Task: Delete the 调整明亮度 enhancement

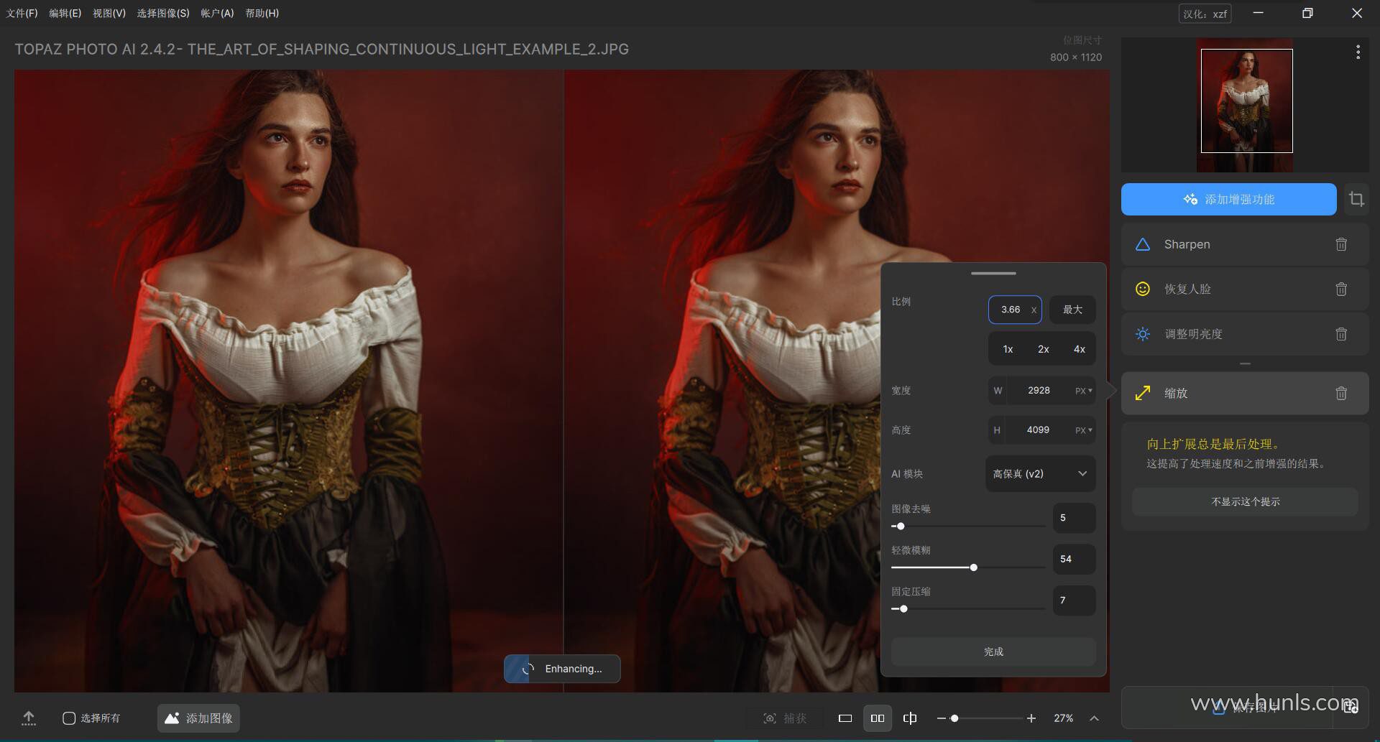Action: pyautogui.click(x=1340, y=334)
